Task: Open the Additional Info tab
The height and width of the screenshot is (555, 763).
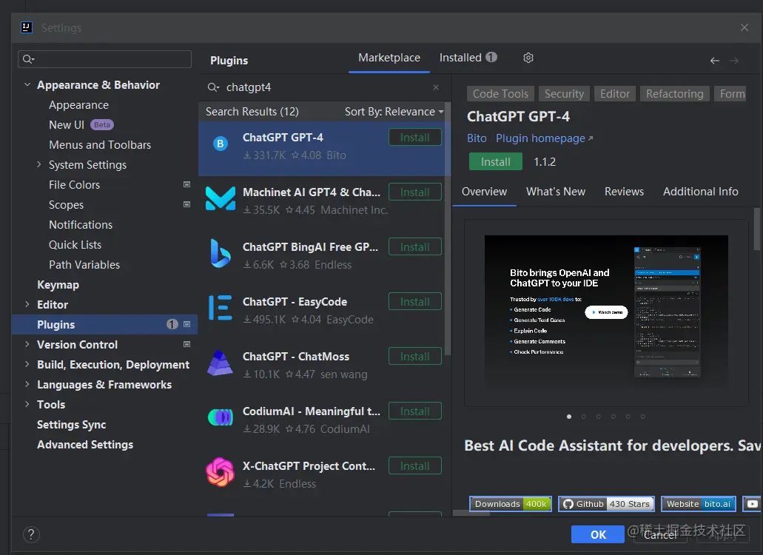Action: pos(701,192)
